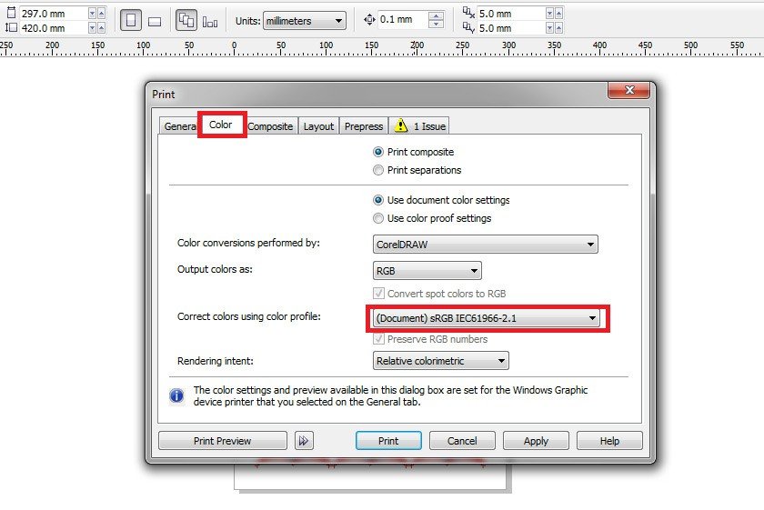The height and width of the screenshot is (510, 764).
Task: Enable Use color proof settings
Action: [x=378, y=218]
